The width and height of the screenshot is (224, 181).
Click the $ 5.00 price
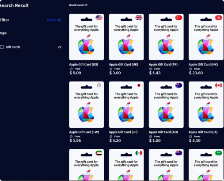tap(75, 73)
